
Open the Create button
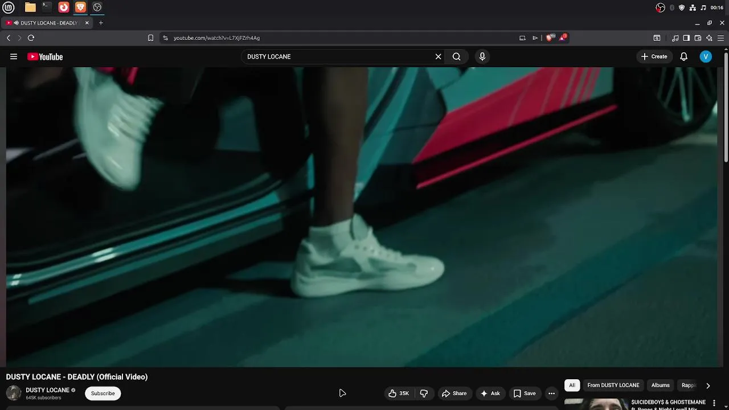(x=654, y=56)
